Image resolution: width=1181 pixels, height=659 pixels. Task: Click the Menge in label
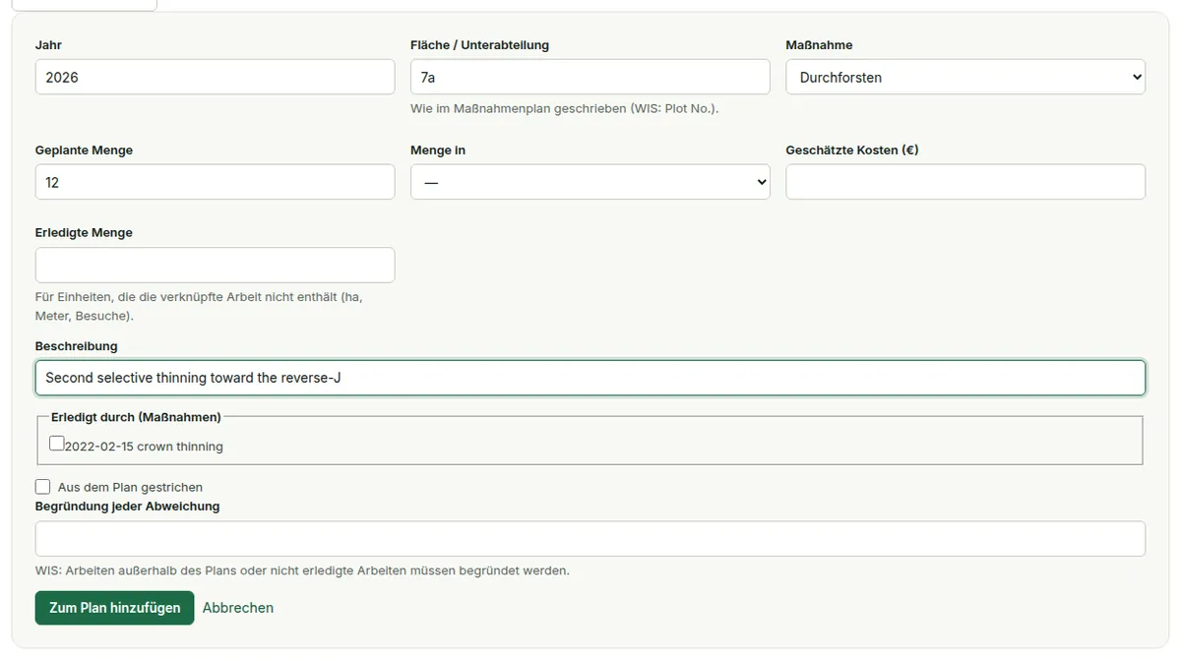pyautogui.click(x=438, y=150)
